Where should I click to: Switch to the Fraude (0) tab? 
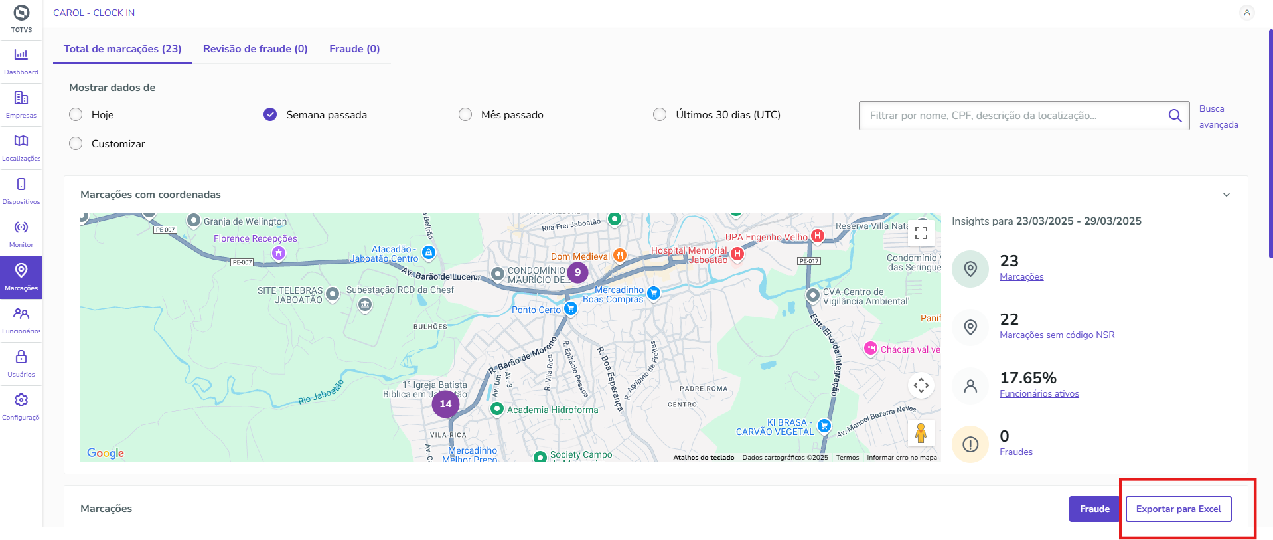coord(354,49)
